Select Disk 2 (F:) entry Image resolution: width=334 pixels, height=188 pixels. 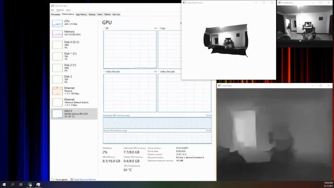(74, 68)
